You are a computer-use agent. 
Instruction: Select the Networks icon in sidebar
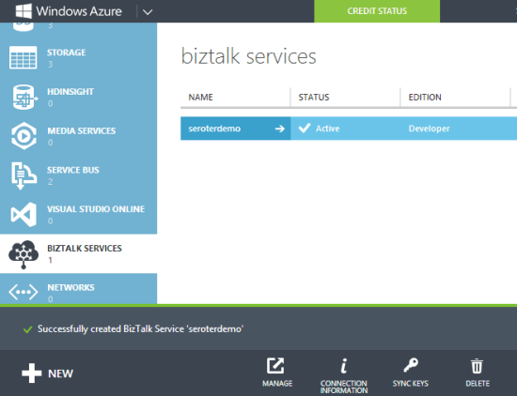pyautogui.click(x=23, y=292)
